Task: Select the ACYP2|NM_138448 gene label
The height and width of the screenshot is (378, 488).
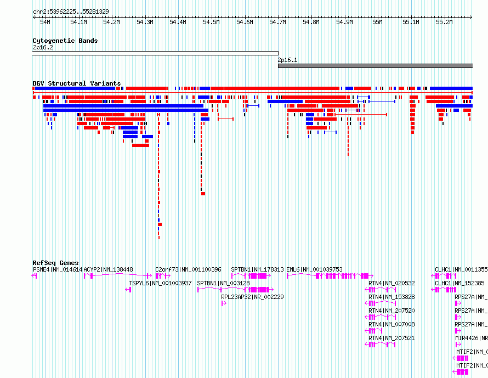Action: (x=109, y=269)
